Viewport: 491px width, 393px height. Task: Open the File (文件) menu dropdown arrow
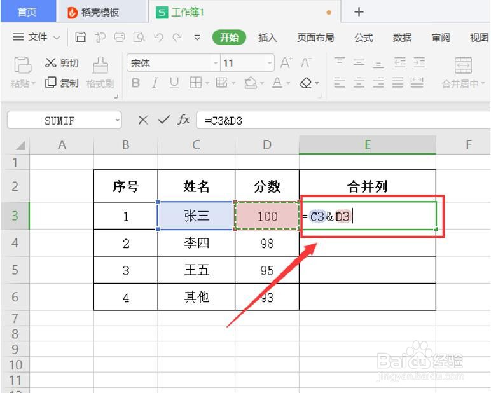point(57,38)
